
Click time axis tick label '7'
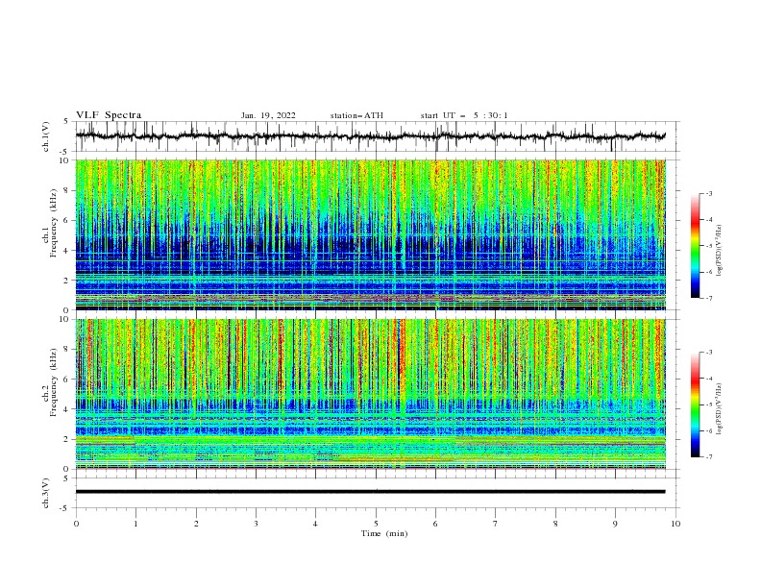tap(496, 524)
